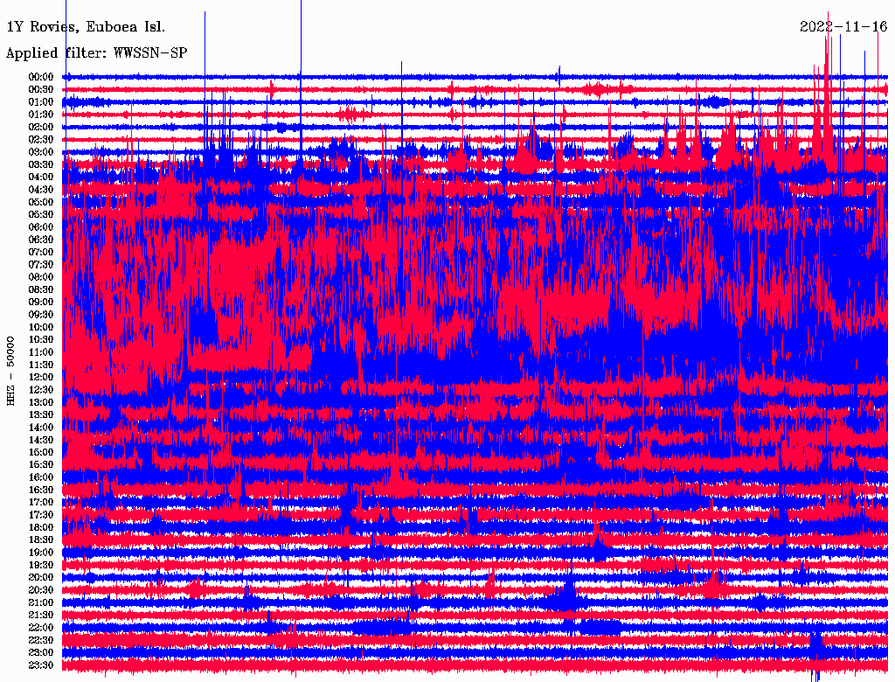Click the 16:00 time row label
The width and height of the screenshot is (895, 682).
(x=41, y=477)
